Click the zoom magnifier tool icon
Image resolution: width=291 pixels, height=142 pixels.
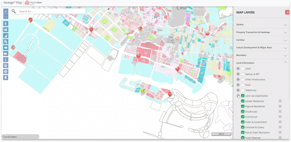6,42
